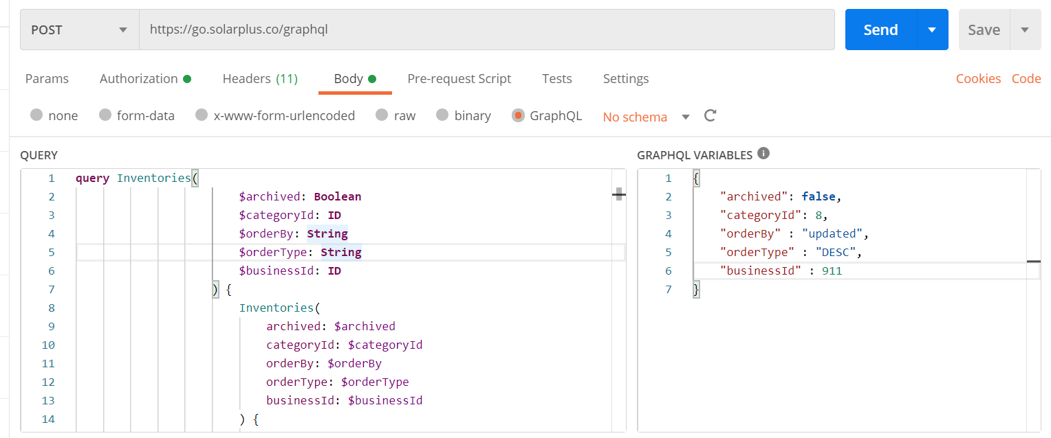Click the Code link

point(1026,78)
